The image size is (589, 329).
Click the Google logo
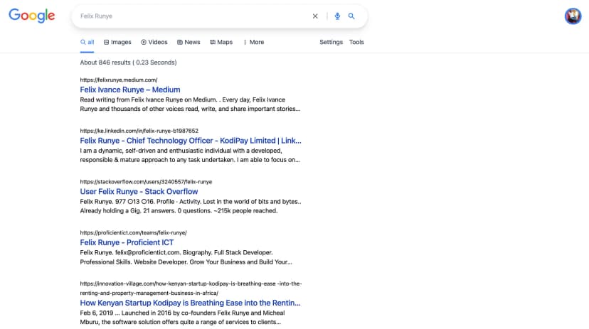(x=32, y=16)
